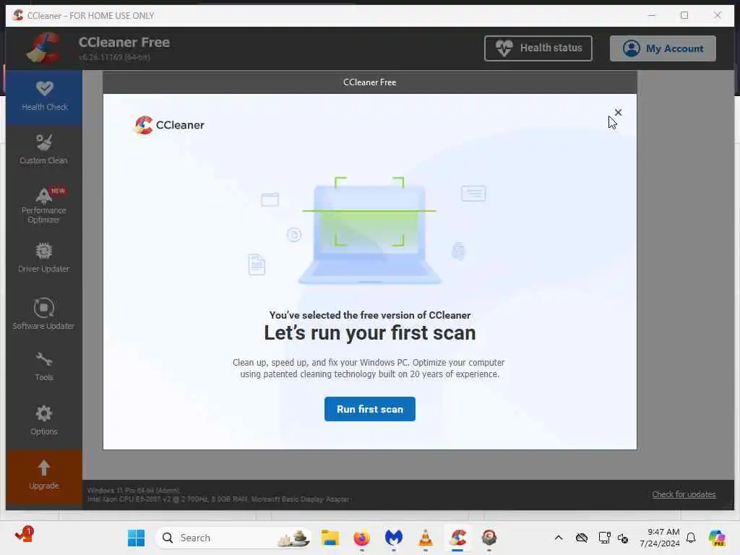
Task: Click the Check for updates link
Action: (684, 494)
